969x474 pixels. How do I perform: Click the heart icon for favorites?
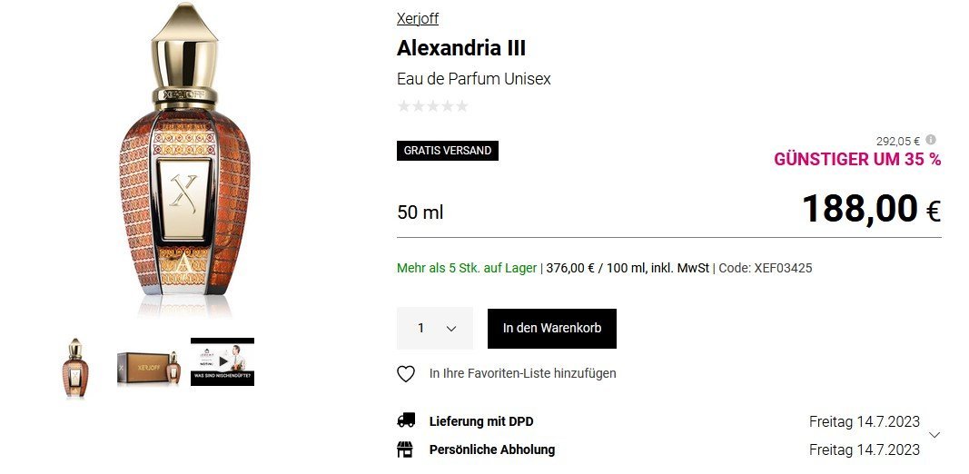(x=406, y=373)
